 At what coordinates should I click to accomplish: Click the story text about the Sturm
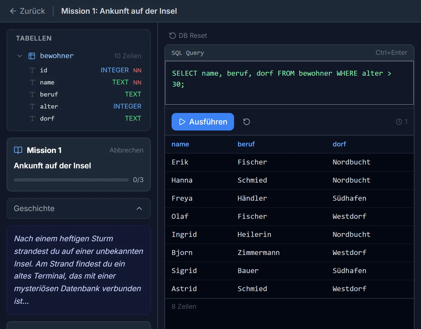tap(78, 270)
